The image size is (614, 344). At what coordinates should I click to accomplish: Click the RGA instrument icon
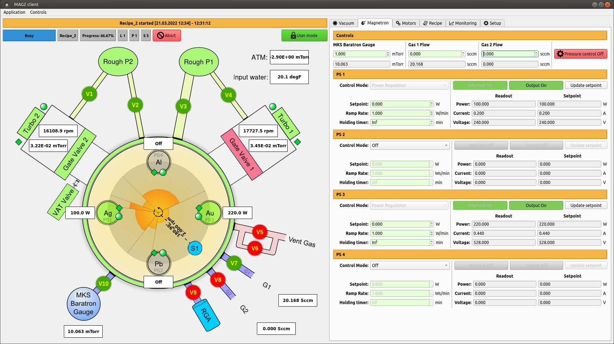(206, 315)
